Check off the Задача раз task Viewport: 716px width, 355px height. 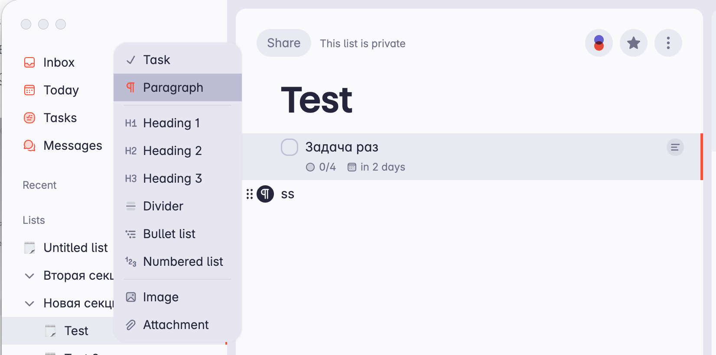coord(290,147)
